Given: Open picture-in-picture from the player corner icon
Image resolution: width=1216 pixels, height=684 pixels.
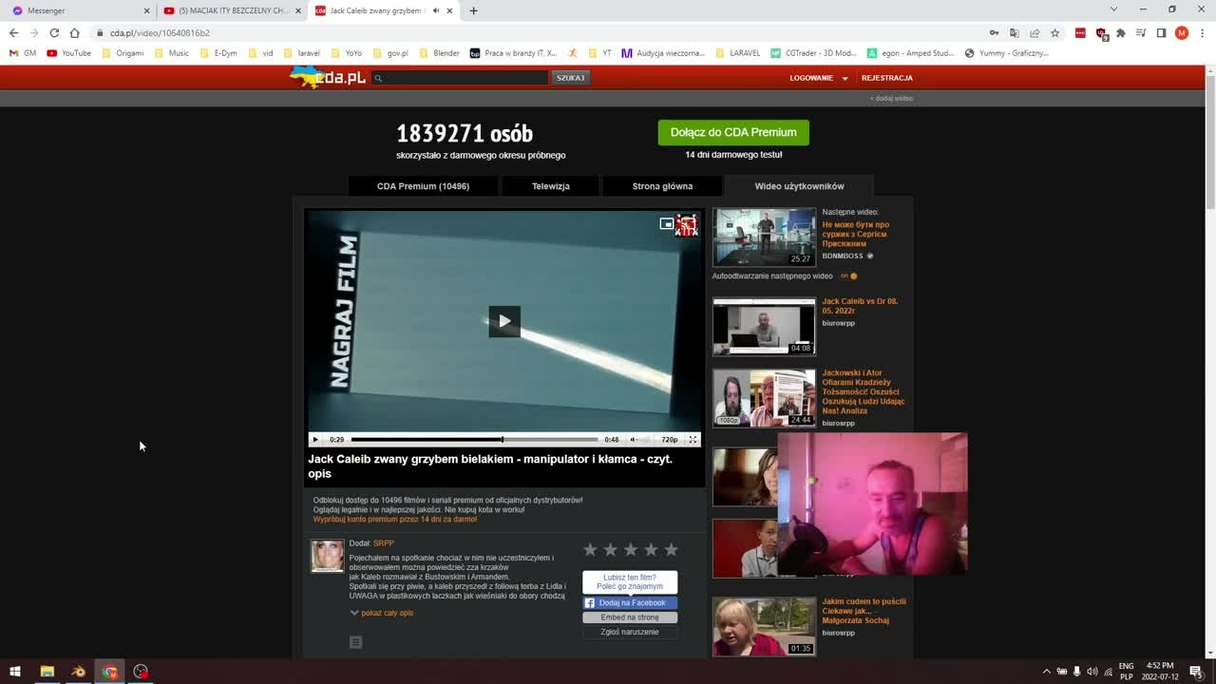Looking at the screenshot, I should [667, 224].
